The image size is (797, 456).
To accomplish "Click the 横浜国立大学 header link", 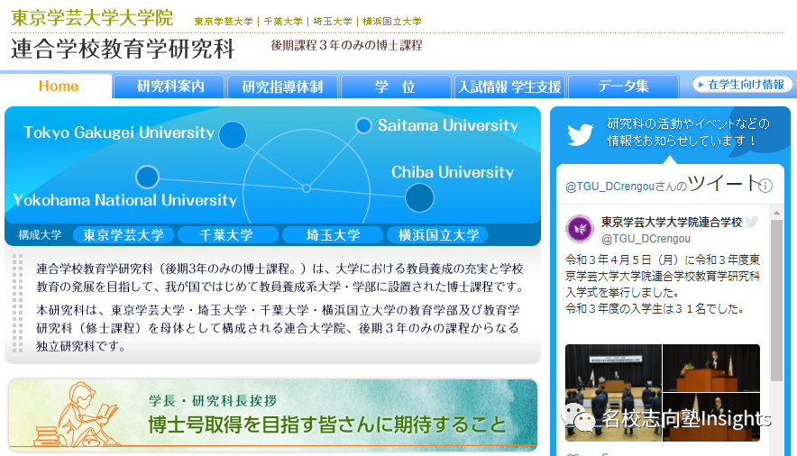I will pos(392,22).
